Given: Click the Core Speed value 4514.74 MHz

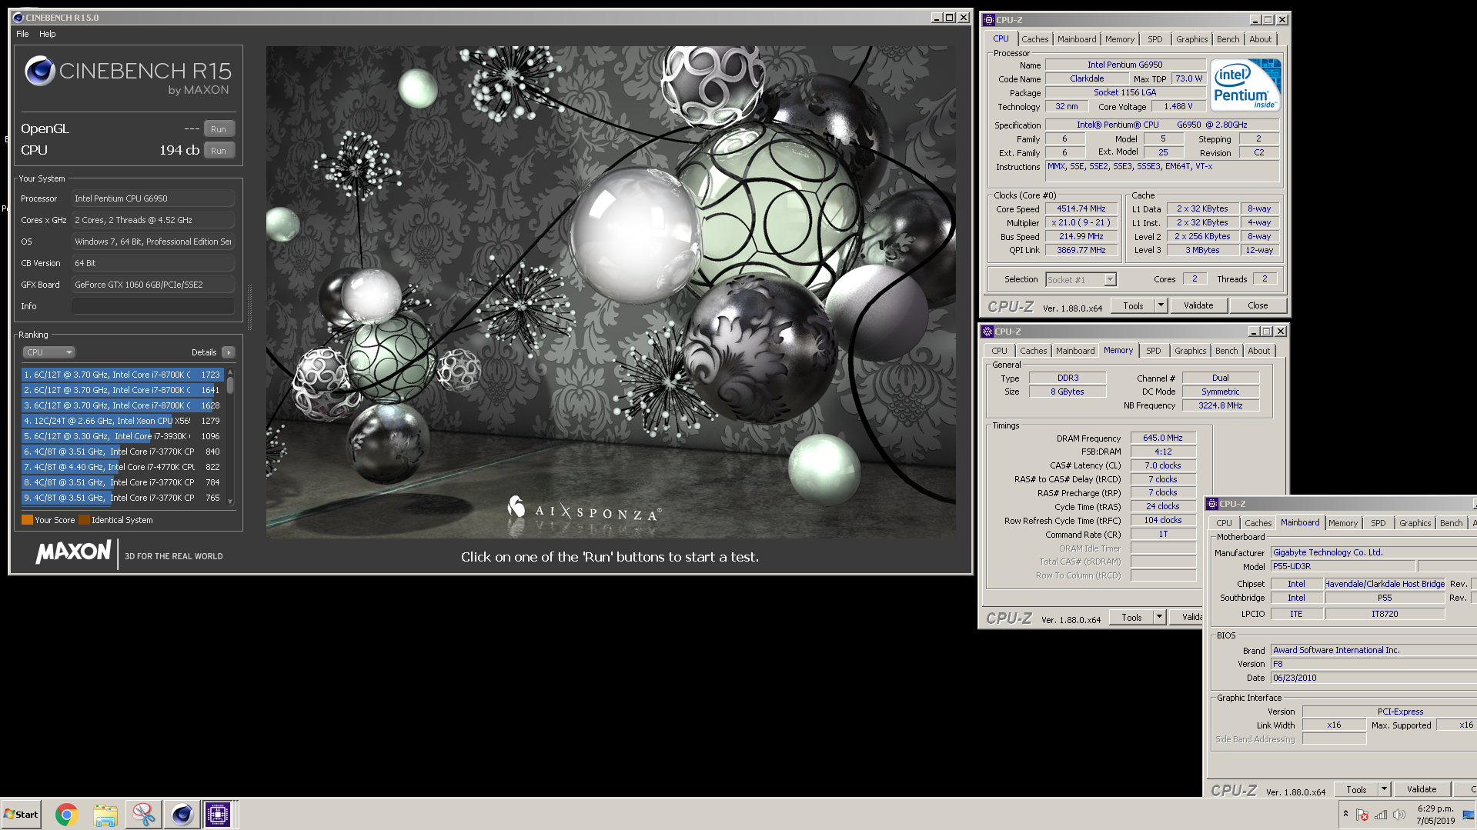Looking at the screenshot, I should pos(1081,209).
